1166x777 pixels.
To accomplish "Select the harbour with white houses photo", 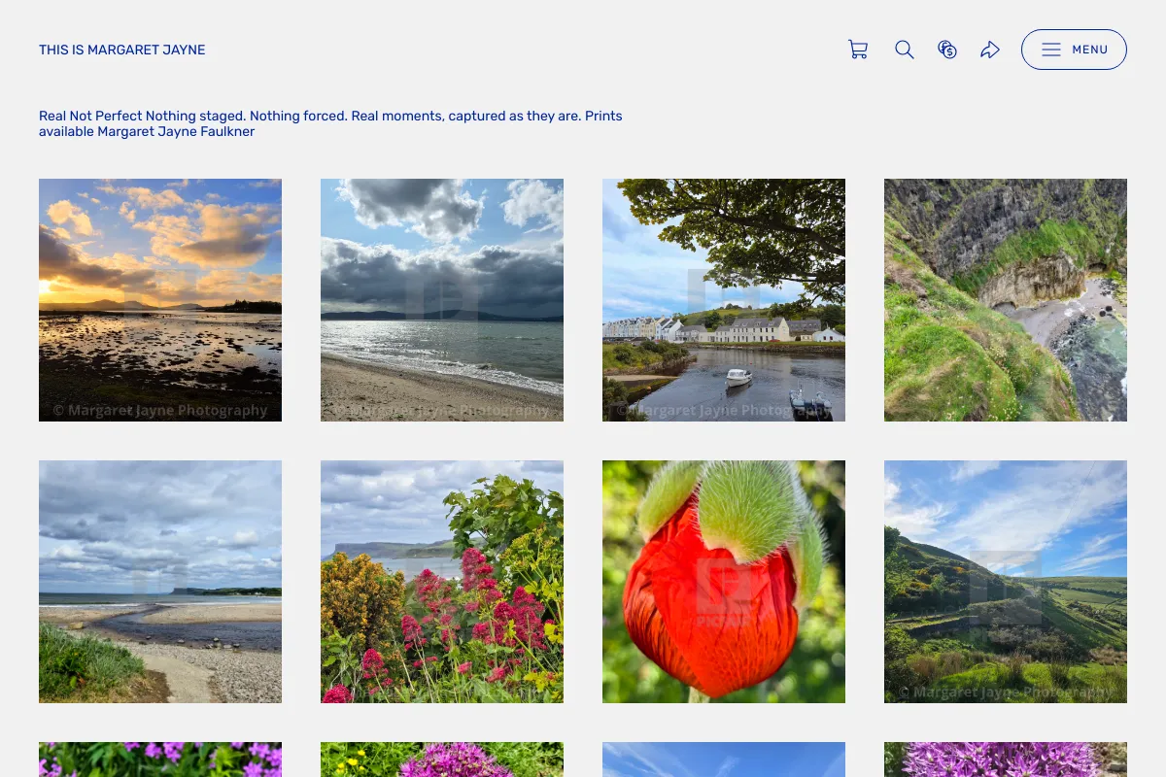I will coord(724,300).
